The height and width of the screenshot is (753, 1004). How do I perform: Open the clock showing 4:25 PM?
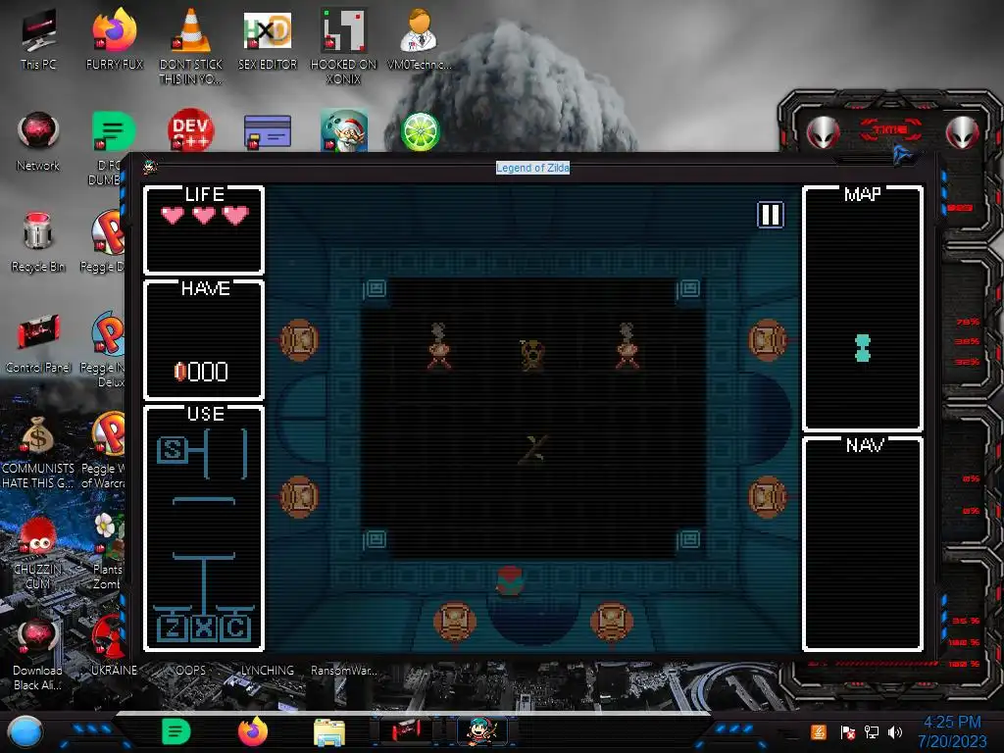click(x=952, y=731)
